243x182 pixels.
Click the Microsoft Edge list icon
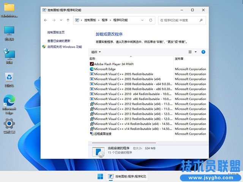92,69
